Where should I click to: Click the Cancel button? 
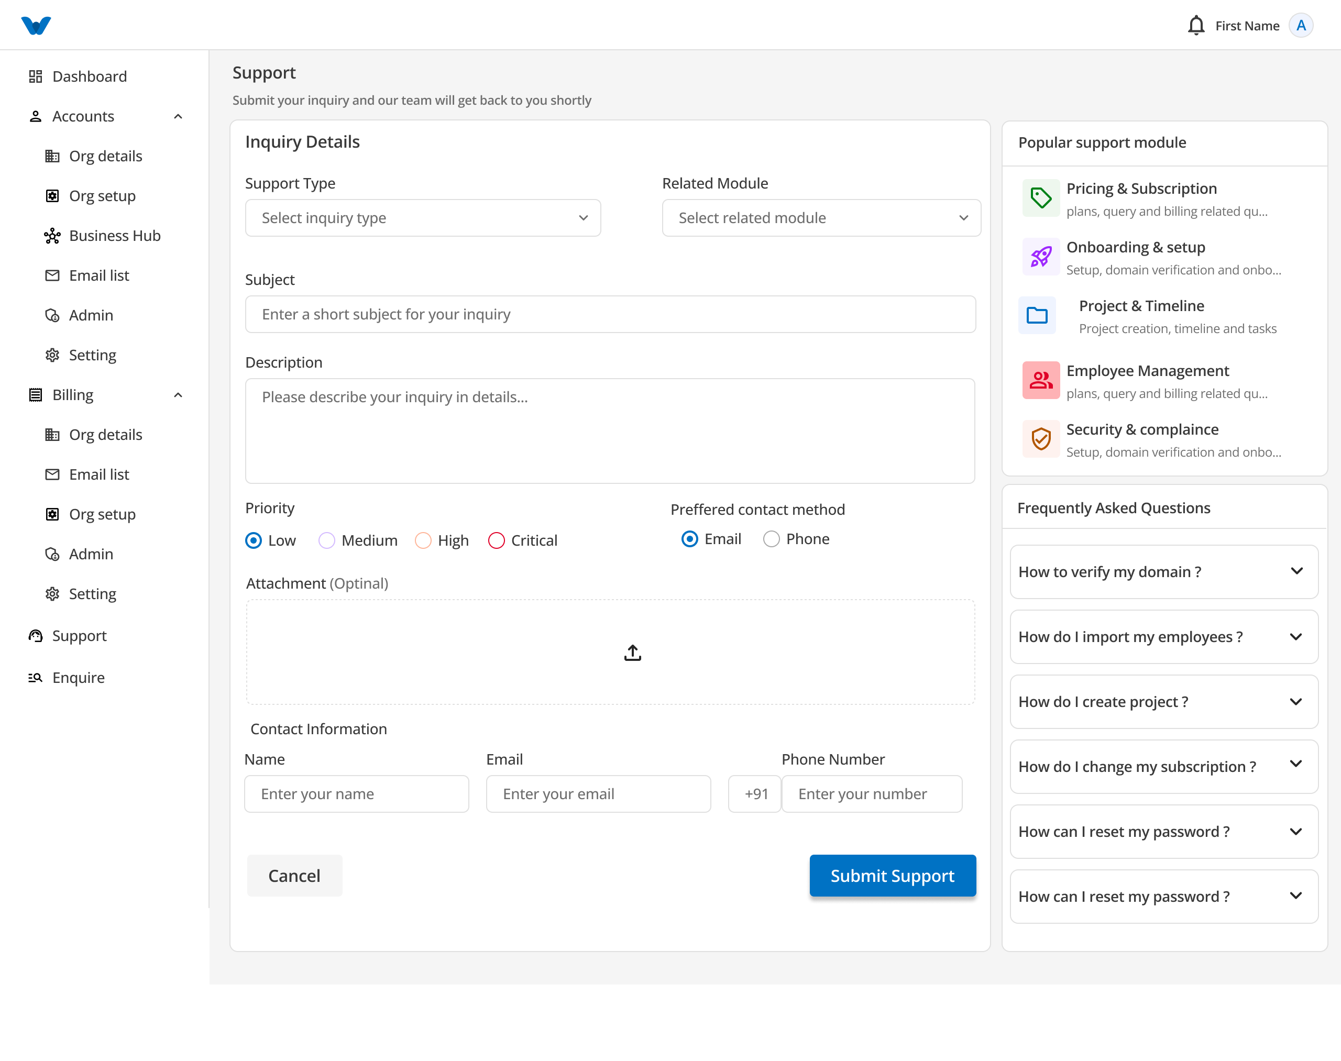tap(294, 875)
